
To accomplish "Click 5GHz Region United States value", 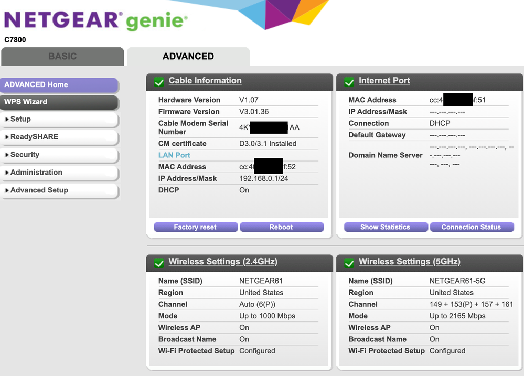I will pyautogui.click(x=452, y=293).
